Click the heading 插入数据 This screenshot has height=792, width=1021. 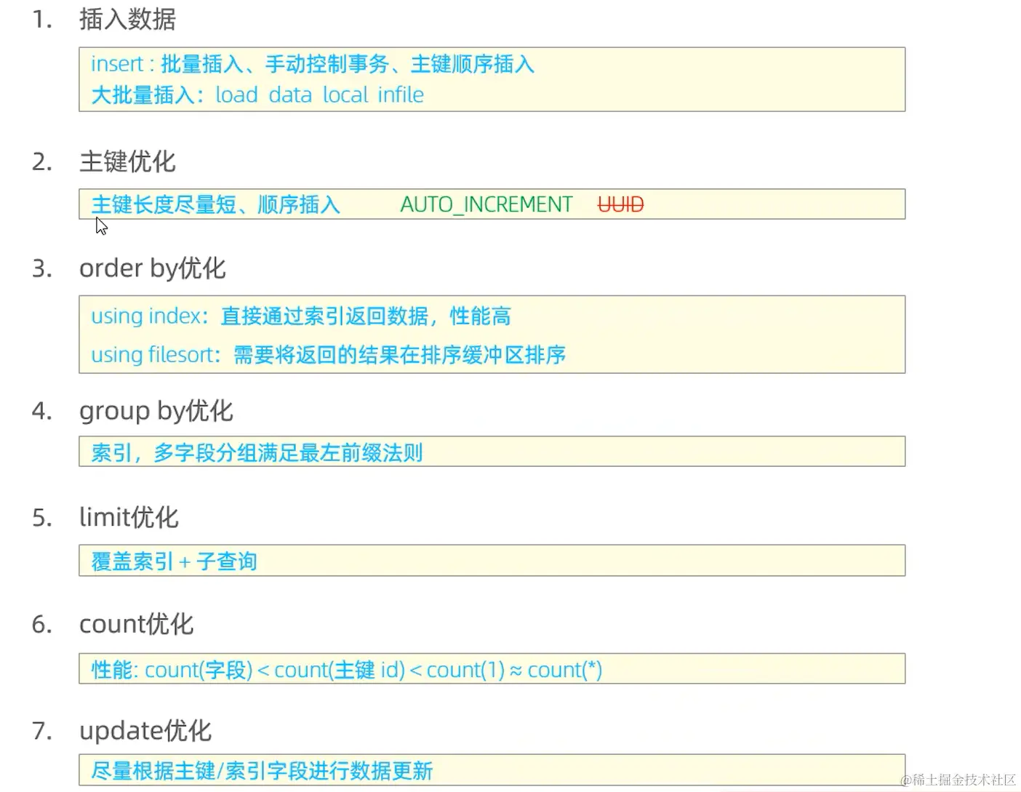(127, 19)
